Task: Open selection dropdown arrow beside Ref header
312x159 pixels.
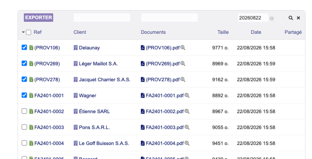Action: pos(23,32)
